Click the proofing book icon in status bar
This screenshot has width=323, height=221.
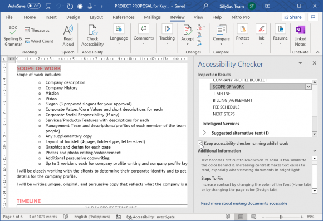click(66, 217)
